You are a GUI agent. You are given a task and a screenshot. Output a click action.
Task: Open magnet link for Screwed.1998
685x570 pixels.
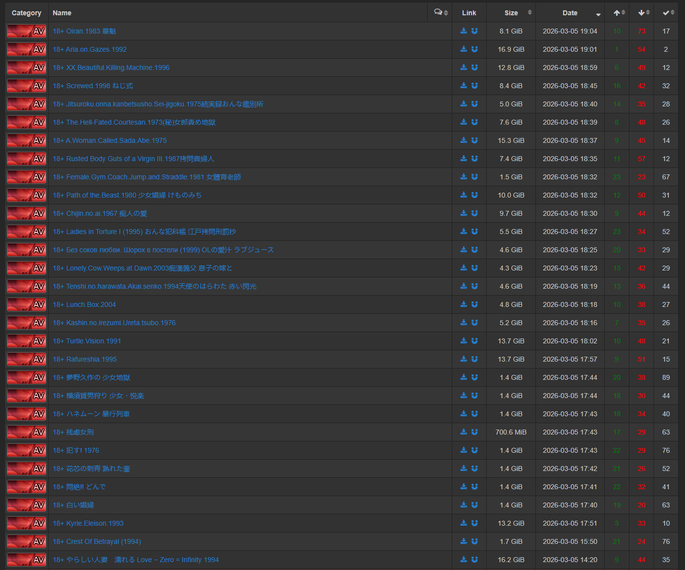[x=474, y=86]
